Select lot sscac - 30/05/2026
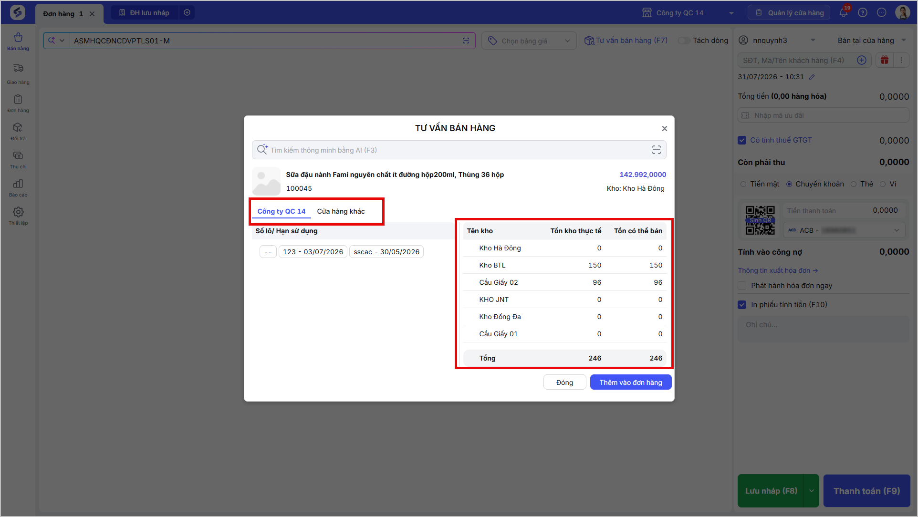The width and height of the screenshot is (918, 517). click(386, 252)
